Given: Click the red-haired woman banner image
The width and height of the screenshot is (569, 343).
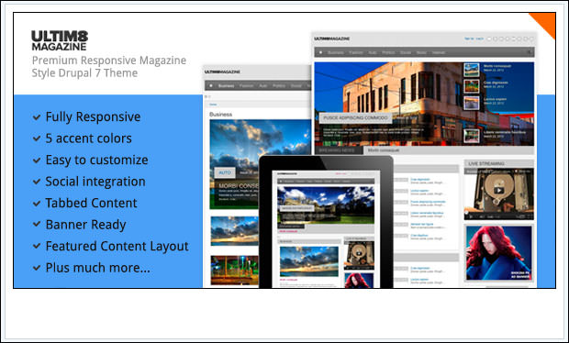Looking at the screenshot, I should point(498,253).
